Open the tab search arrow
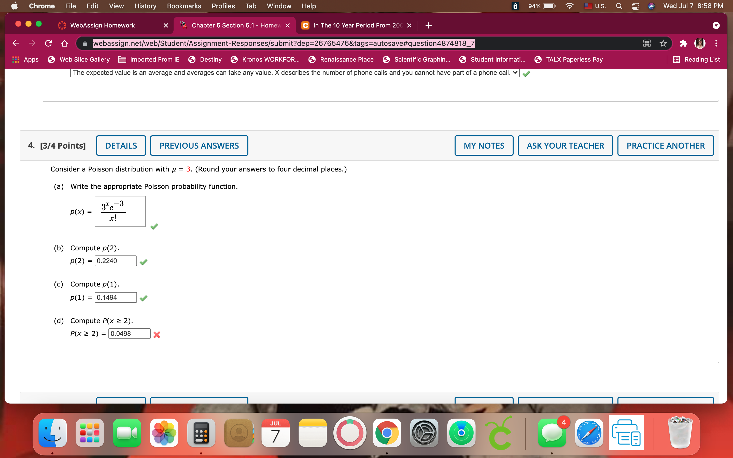 (x=716, y=25)
